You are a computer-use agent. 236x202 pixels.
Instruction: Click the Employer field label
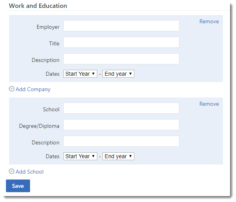click(x=48, y=27)
